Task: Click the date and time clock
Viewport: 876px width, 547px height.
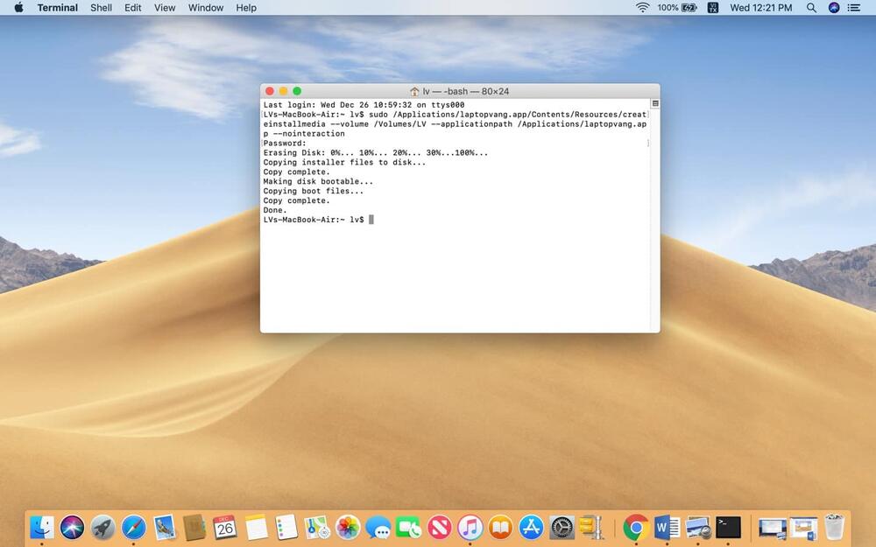Action: [x=760, y=8]
